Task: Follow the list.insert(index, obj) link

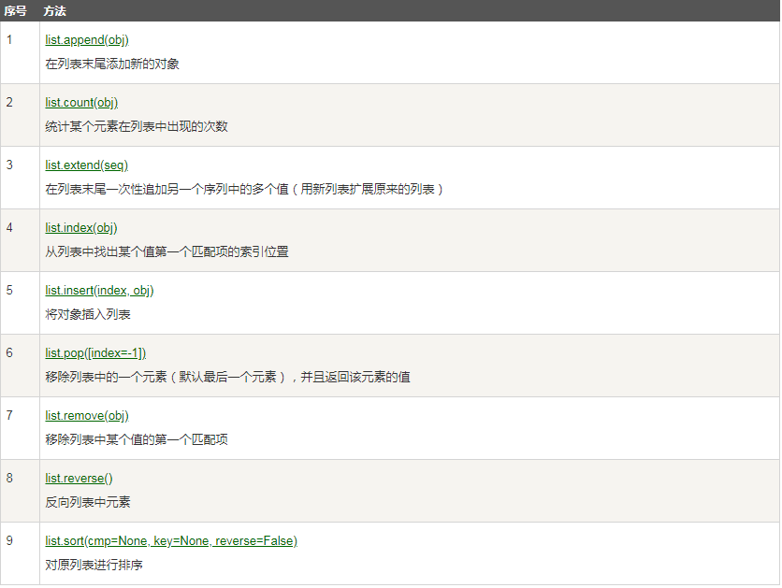Action: [x=99, y=291]
